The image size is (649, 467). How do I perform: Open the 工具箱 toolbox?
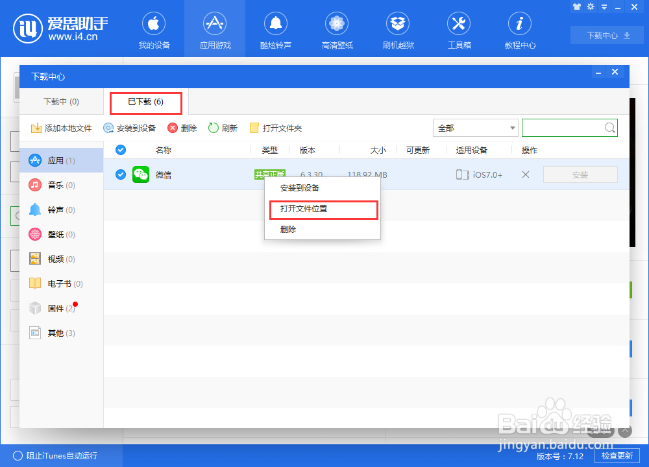coord(459,29)
